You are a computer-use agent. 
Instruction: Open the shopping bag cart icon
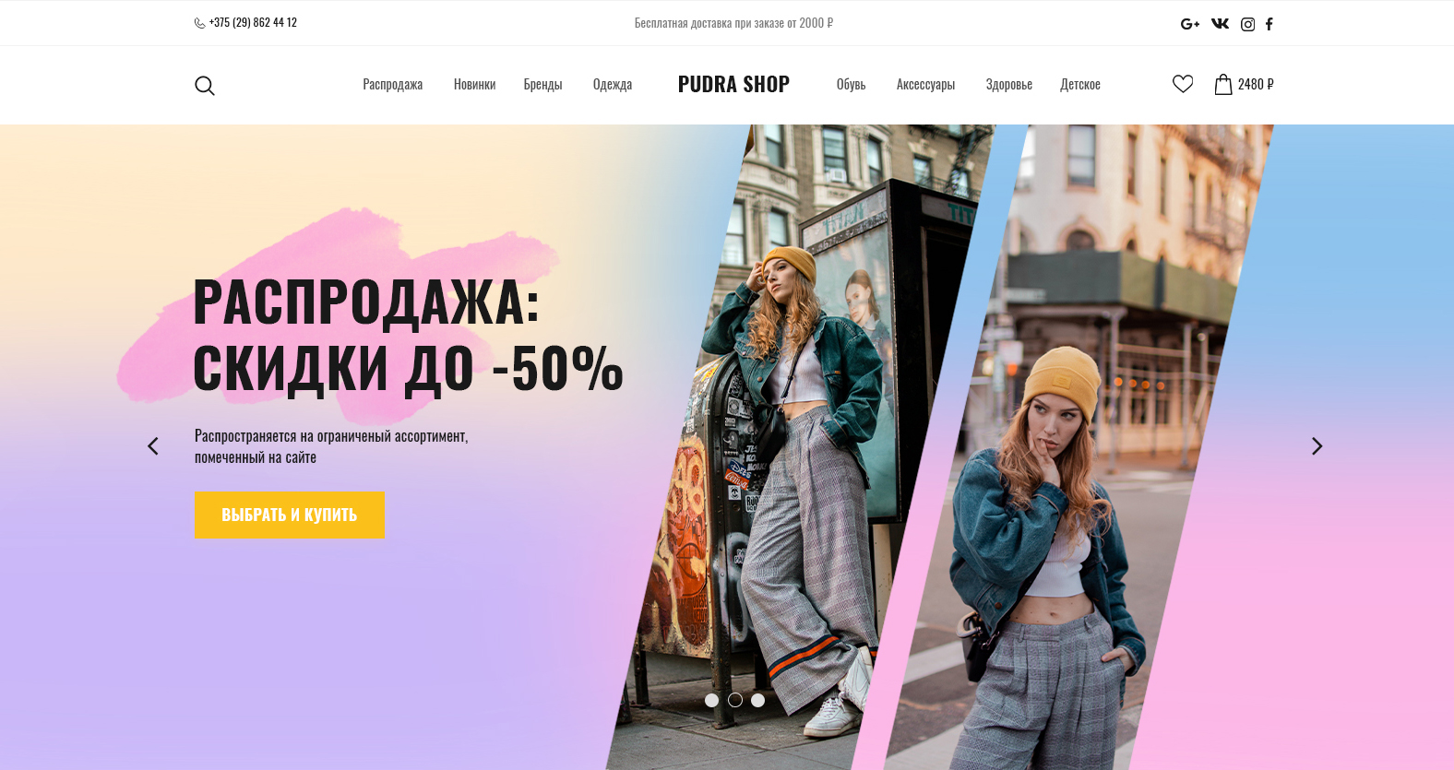tap(1223, 84)
